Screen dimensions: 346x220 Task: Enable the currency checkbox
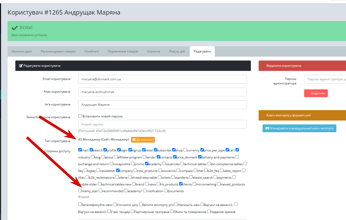coord(185,150)
